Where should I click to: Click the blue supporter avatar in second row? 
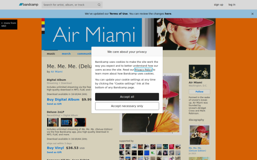tap(146, 153)
